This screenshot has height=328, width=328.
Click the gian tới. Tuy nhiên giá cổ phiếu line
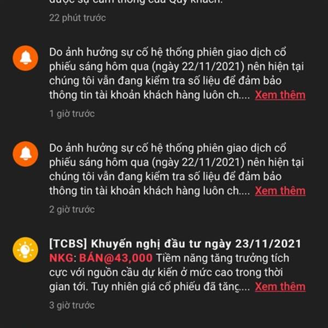pos(149,287)
